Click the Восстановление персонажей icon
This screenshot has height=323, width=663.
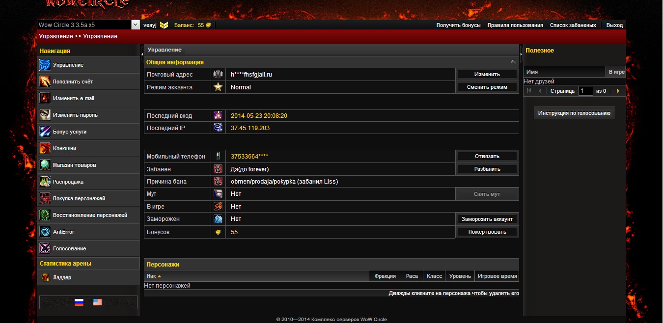[x=45, y=215]
